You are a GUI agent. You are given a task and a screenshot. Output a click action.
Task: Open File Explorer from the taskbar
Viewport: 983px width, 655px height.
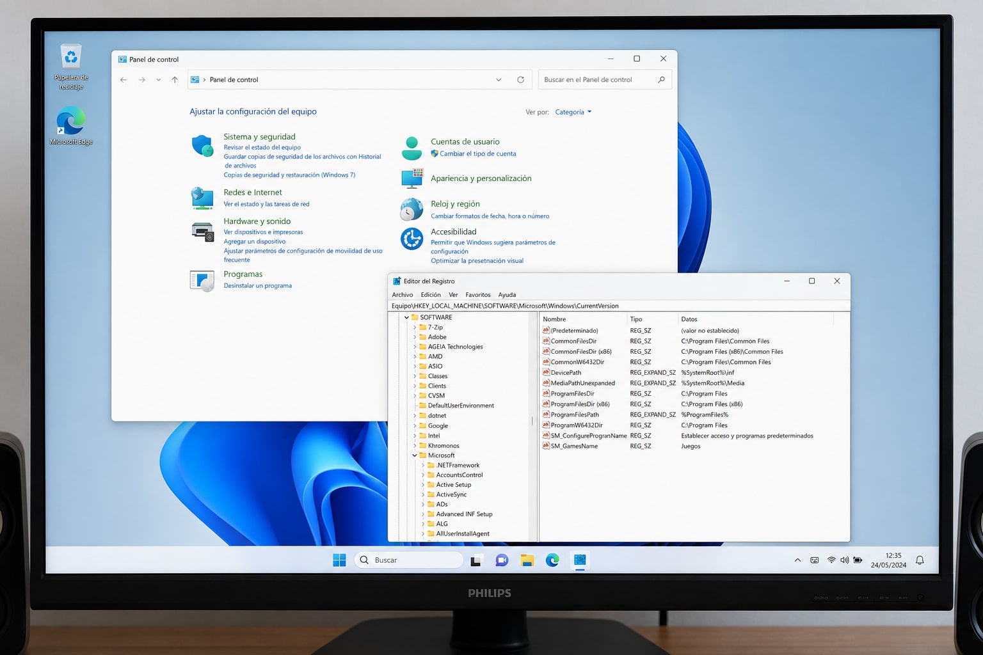(527, 560)
